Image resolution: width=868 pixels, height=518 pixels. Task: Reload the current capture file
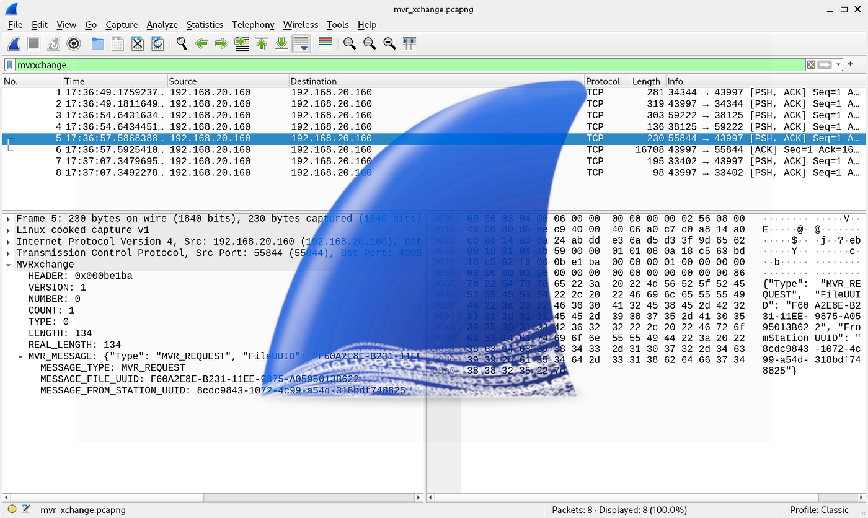click(157, 43)
